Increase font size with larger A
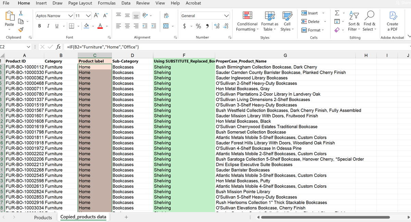 [97, 16]
